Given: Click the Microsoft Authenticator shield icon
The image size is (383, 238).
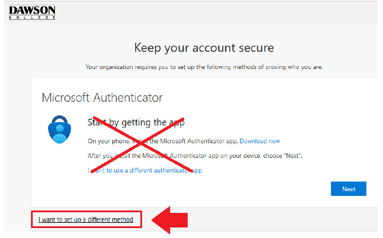Looking at the screenshot, I should pyautogui.click(x=60, y=129).
